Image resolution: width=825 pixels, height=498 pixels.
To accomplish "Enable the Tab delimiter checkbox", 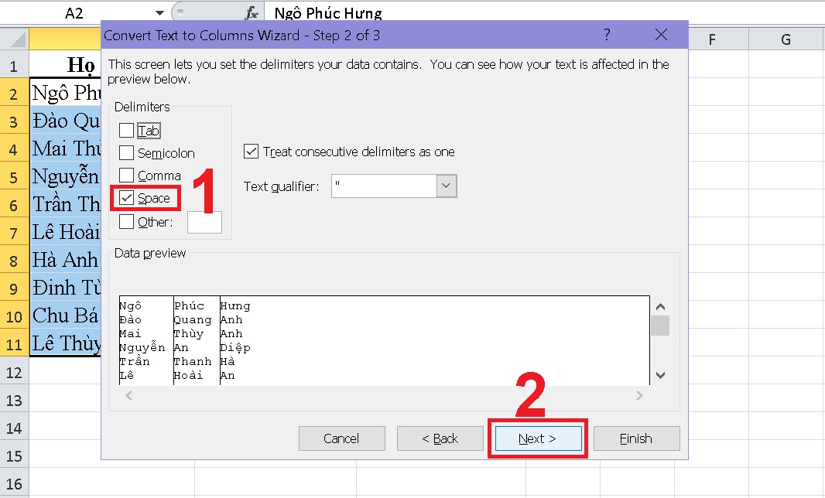I will pos(126,130).
